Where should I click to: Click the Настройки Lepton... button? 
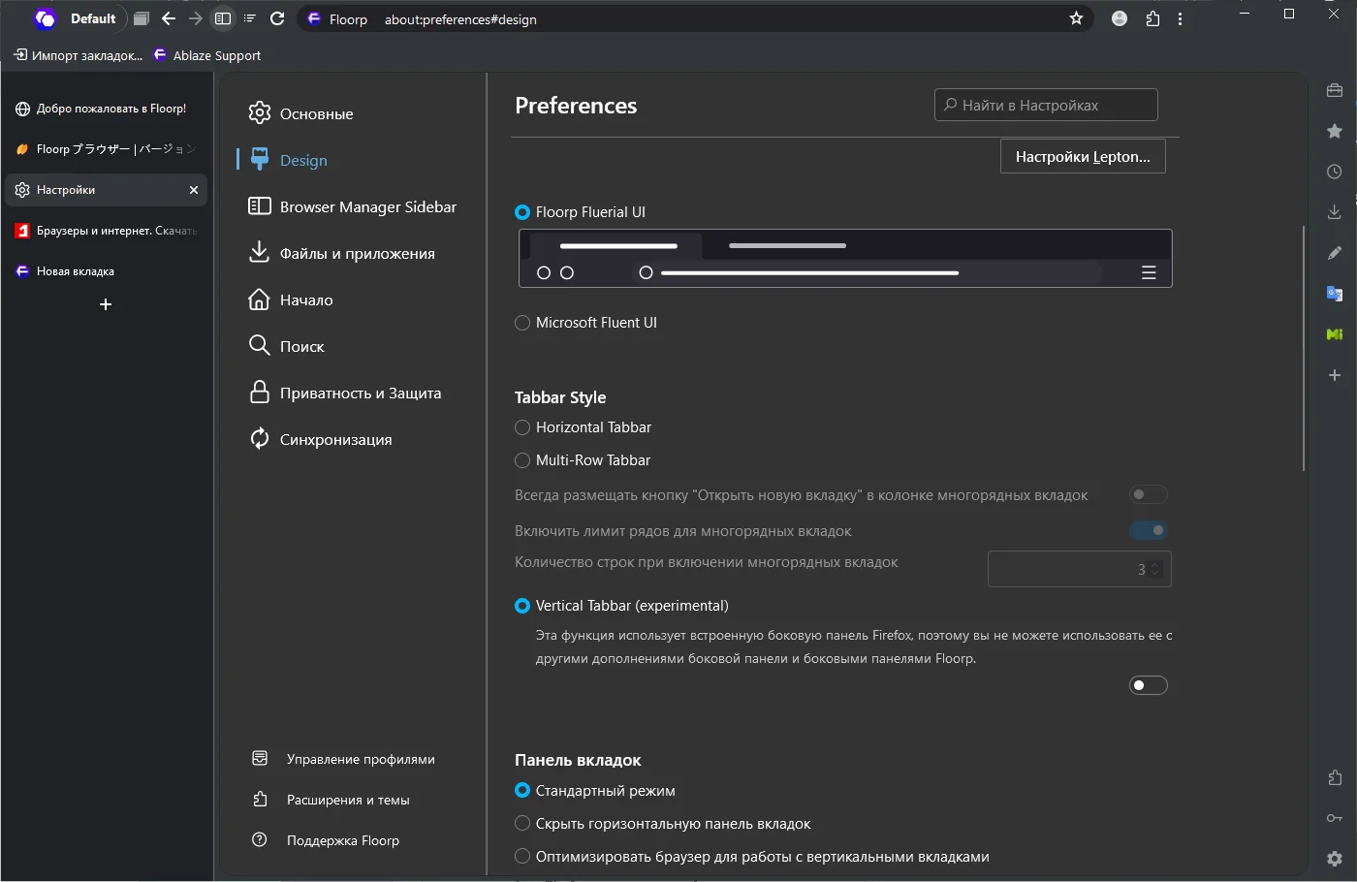click(1083, 157)
